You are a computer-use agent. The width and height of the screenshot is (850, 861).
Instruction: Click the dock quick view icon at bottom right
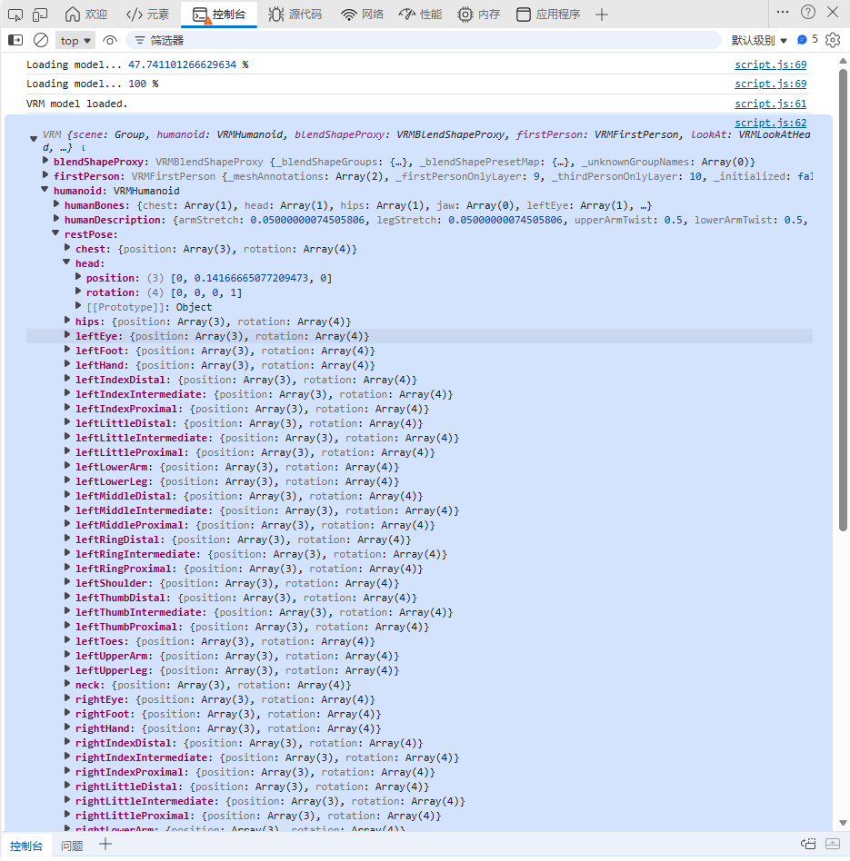click(808, 844)
